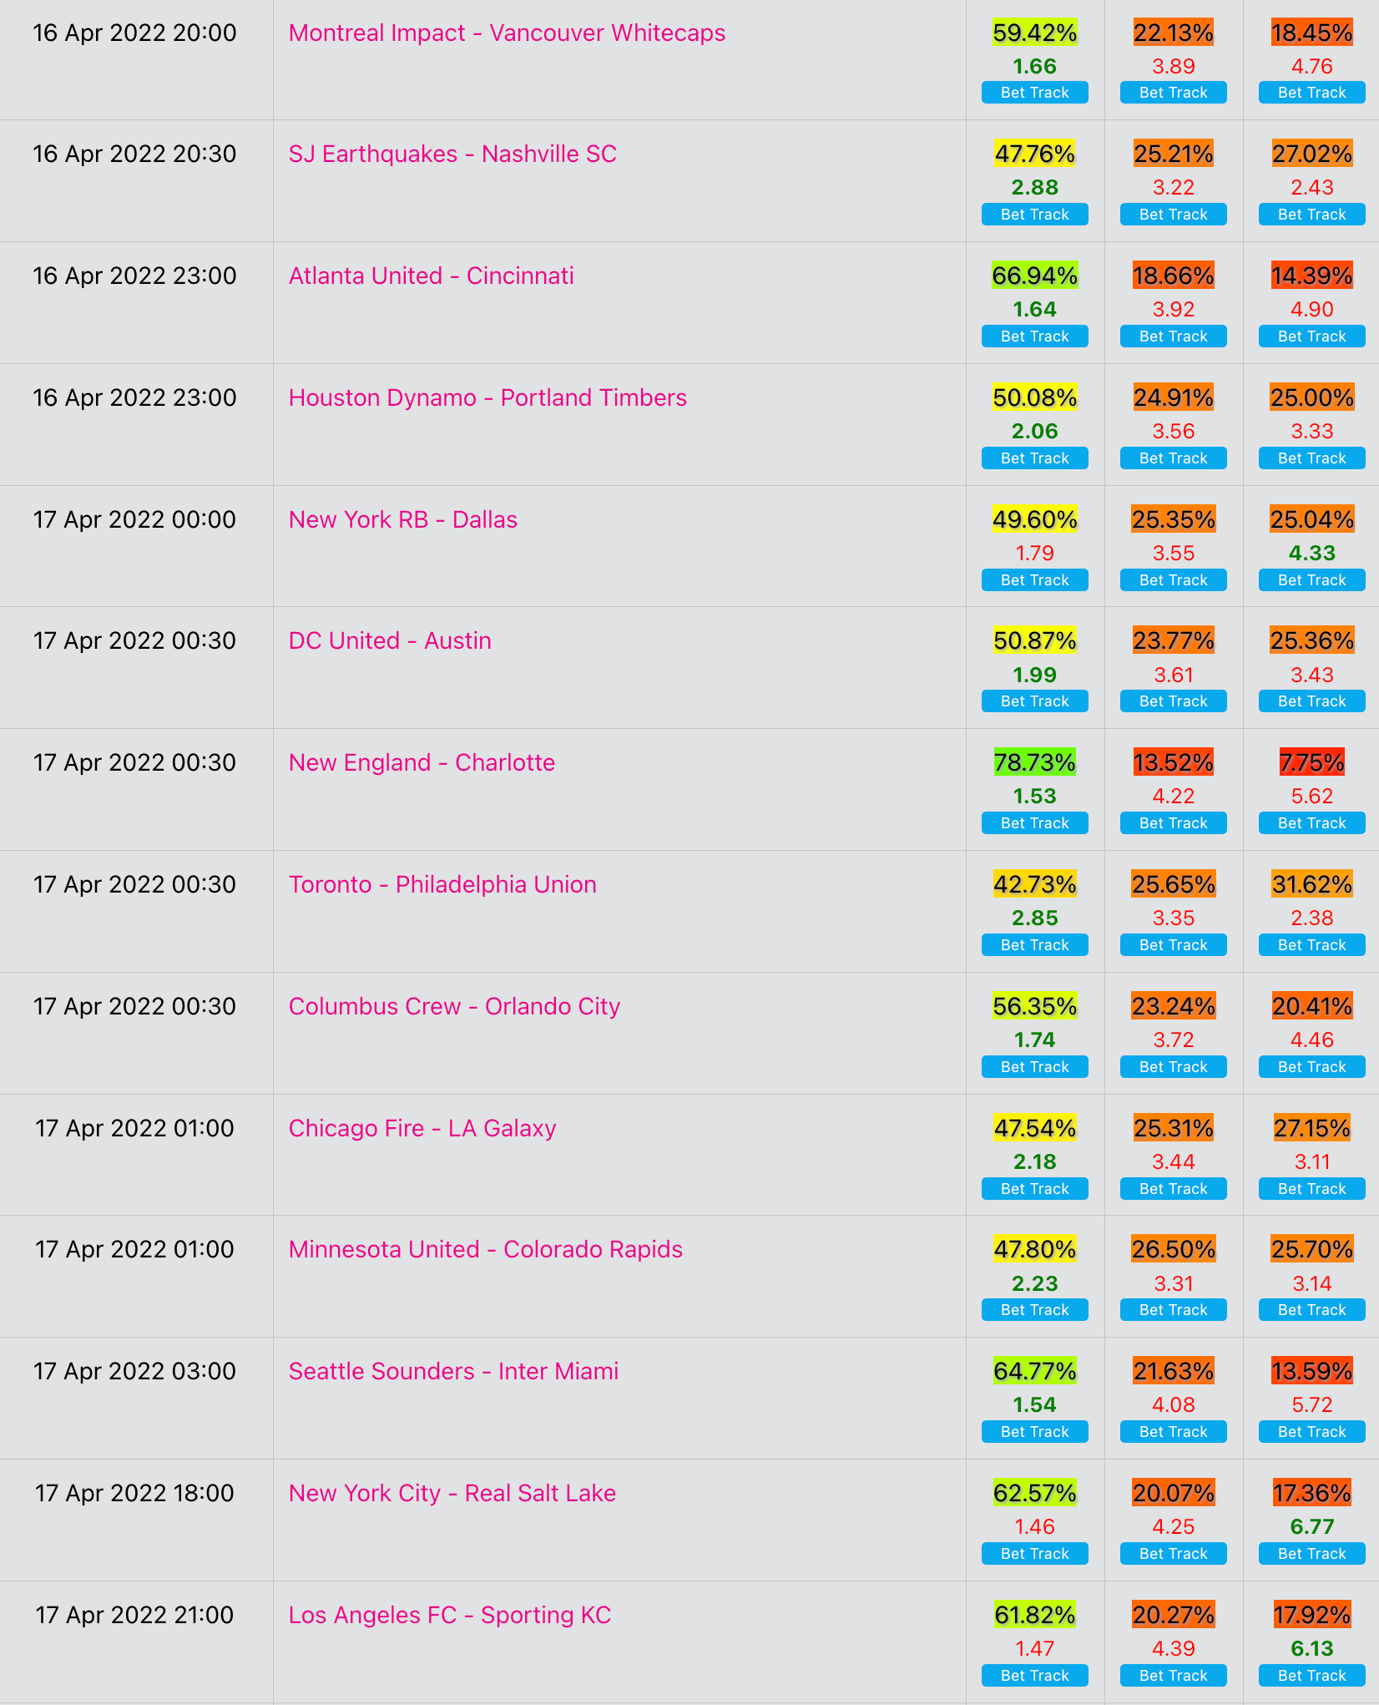Open SJ Earthquakes - Nashville SC match

pos(452,154)
